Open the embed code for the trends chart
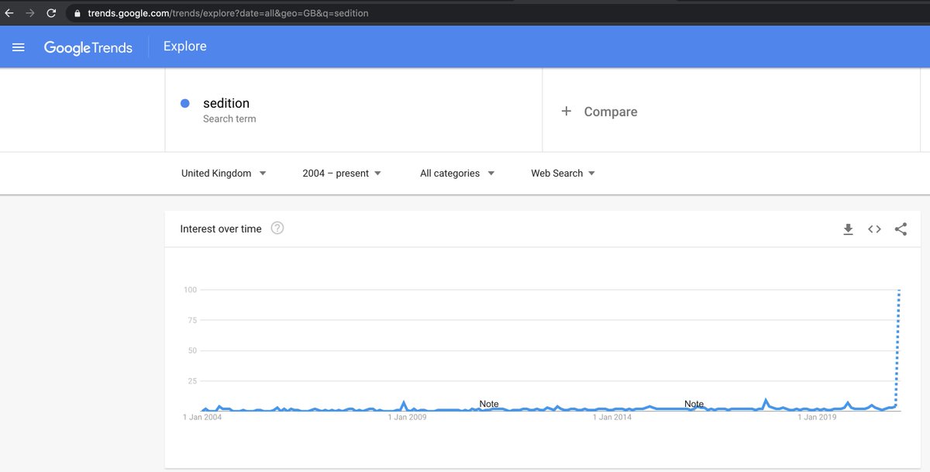930x472 pixels. coord(874,229)
